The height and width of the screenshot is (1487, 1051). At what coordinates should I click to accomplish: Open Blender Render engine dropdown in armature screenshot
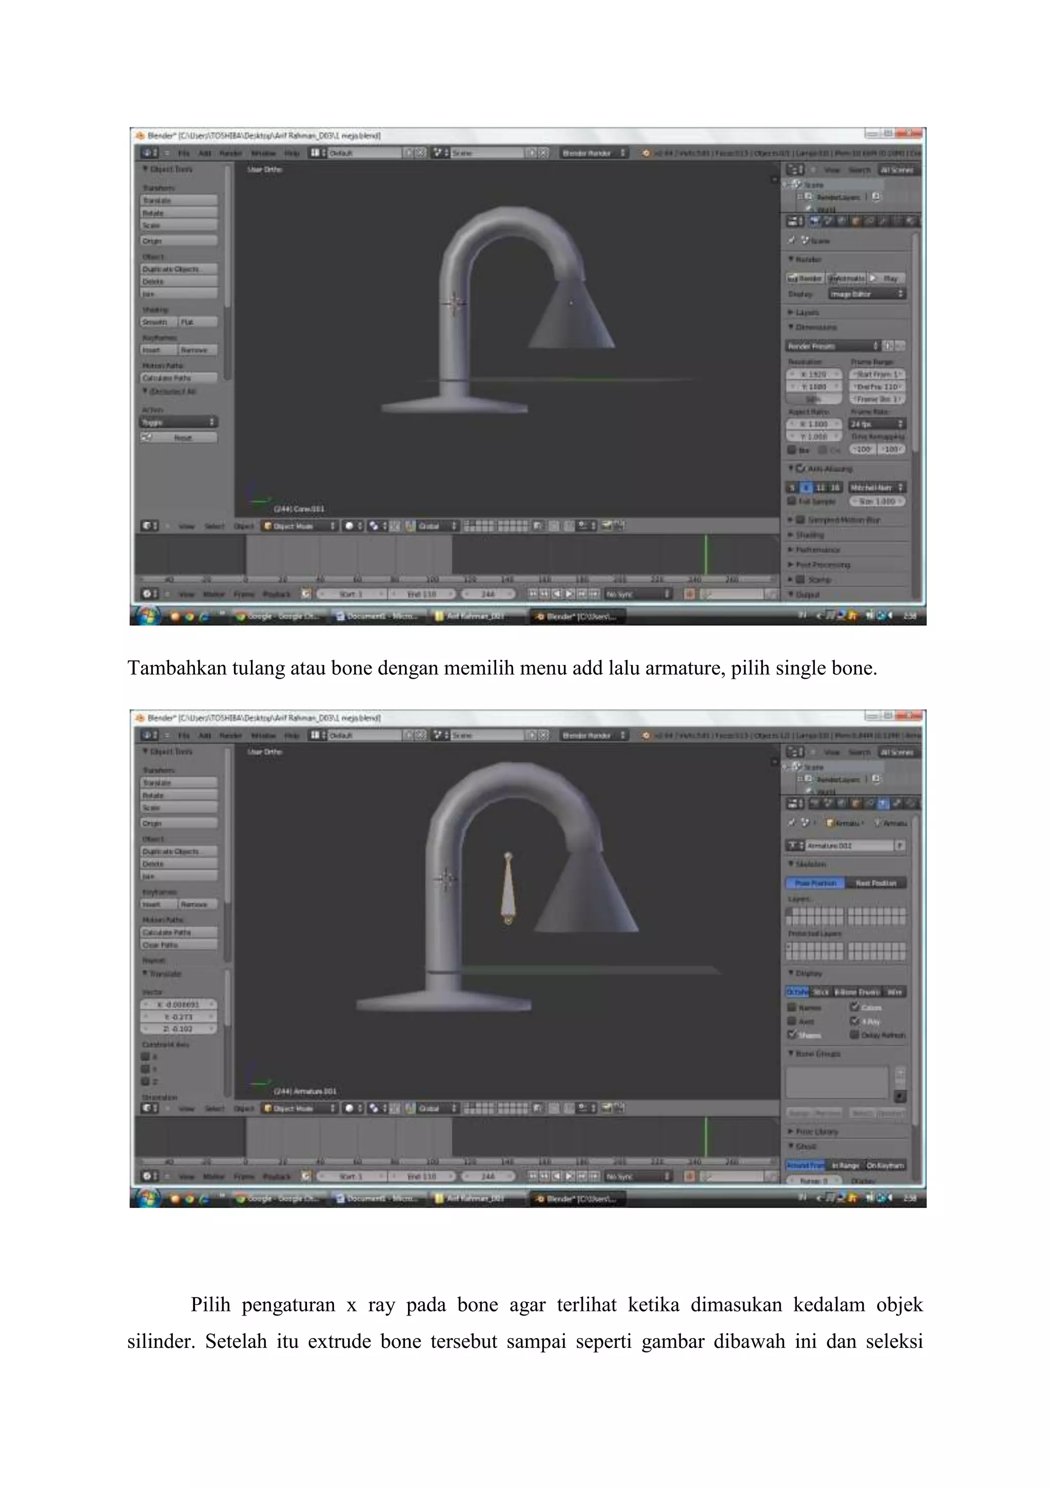tap(593, 735)
